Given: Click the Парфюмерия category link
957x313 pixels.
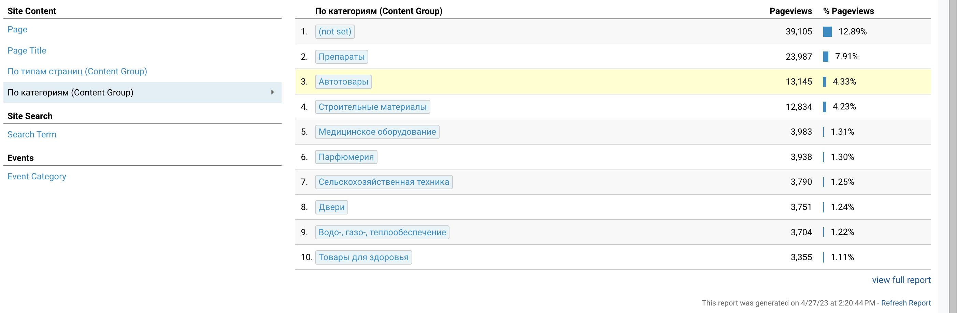Looking at the screenshot, I should (x=346, y=157).
